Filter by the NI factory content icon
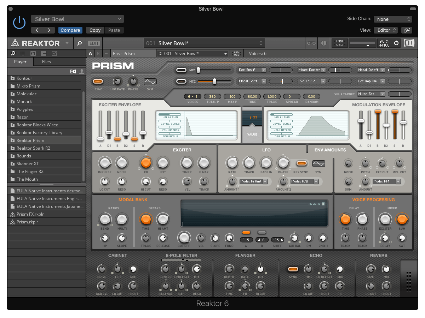Viewport: 425px width, 318px height. (73, 71)
